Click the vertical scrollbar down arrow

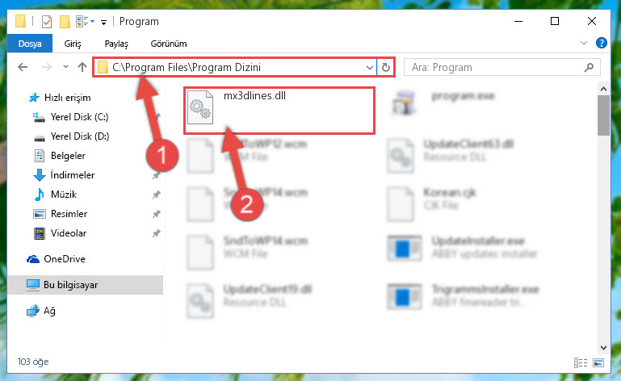point(603,348)
